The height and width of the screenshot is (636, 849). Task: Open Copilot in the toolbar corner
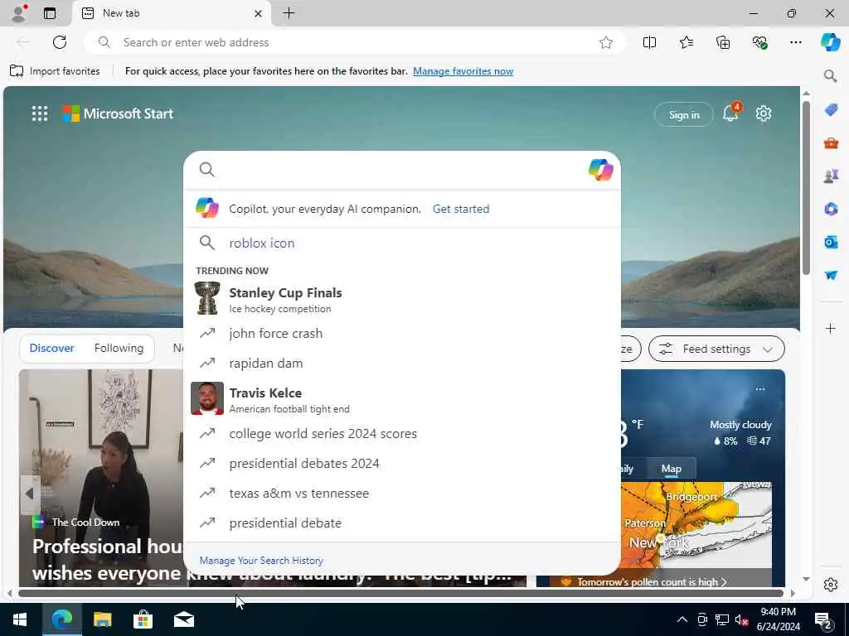830,42
